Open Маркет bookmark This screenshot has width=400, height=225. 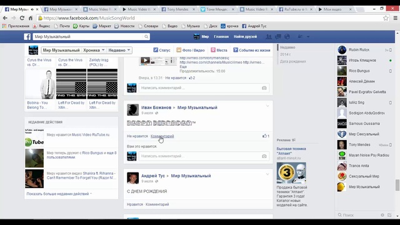102,26
